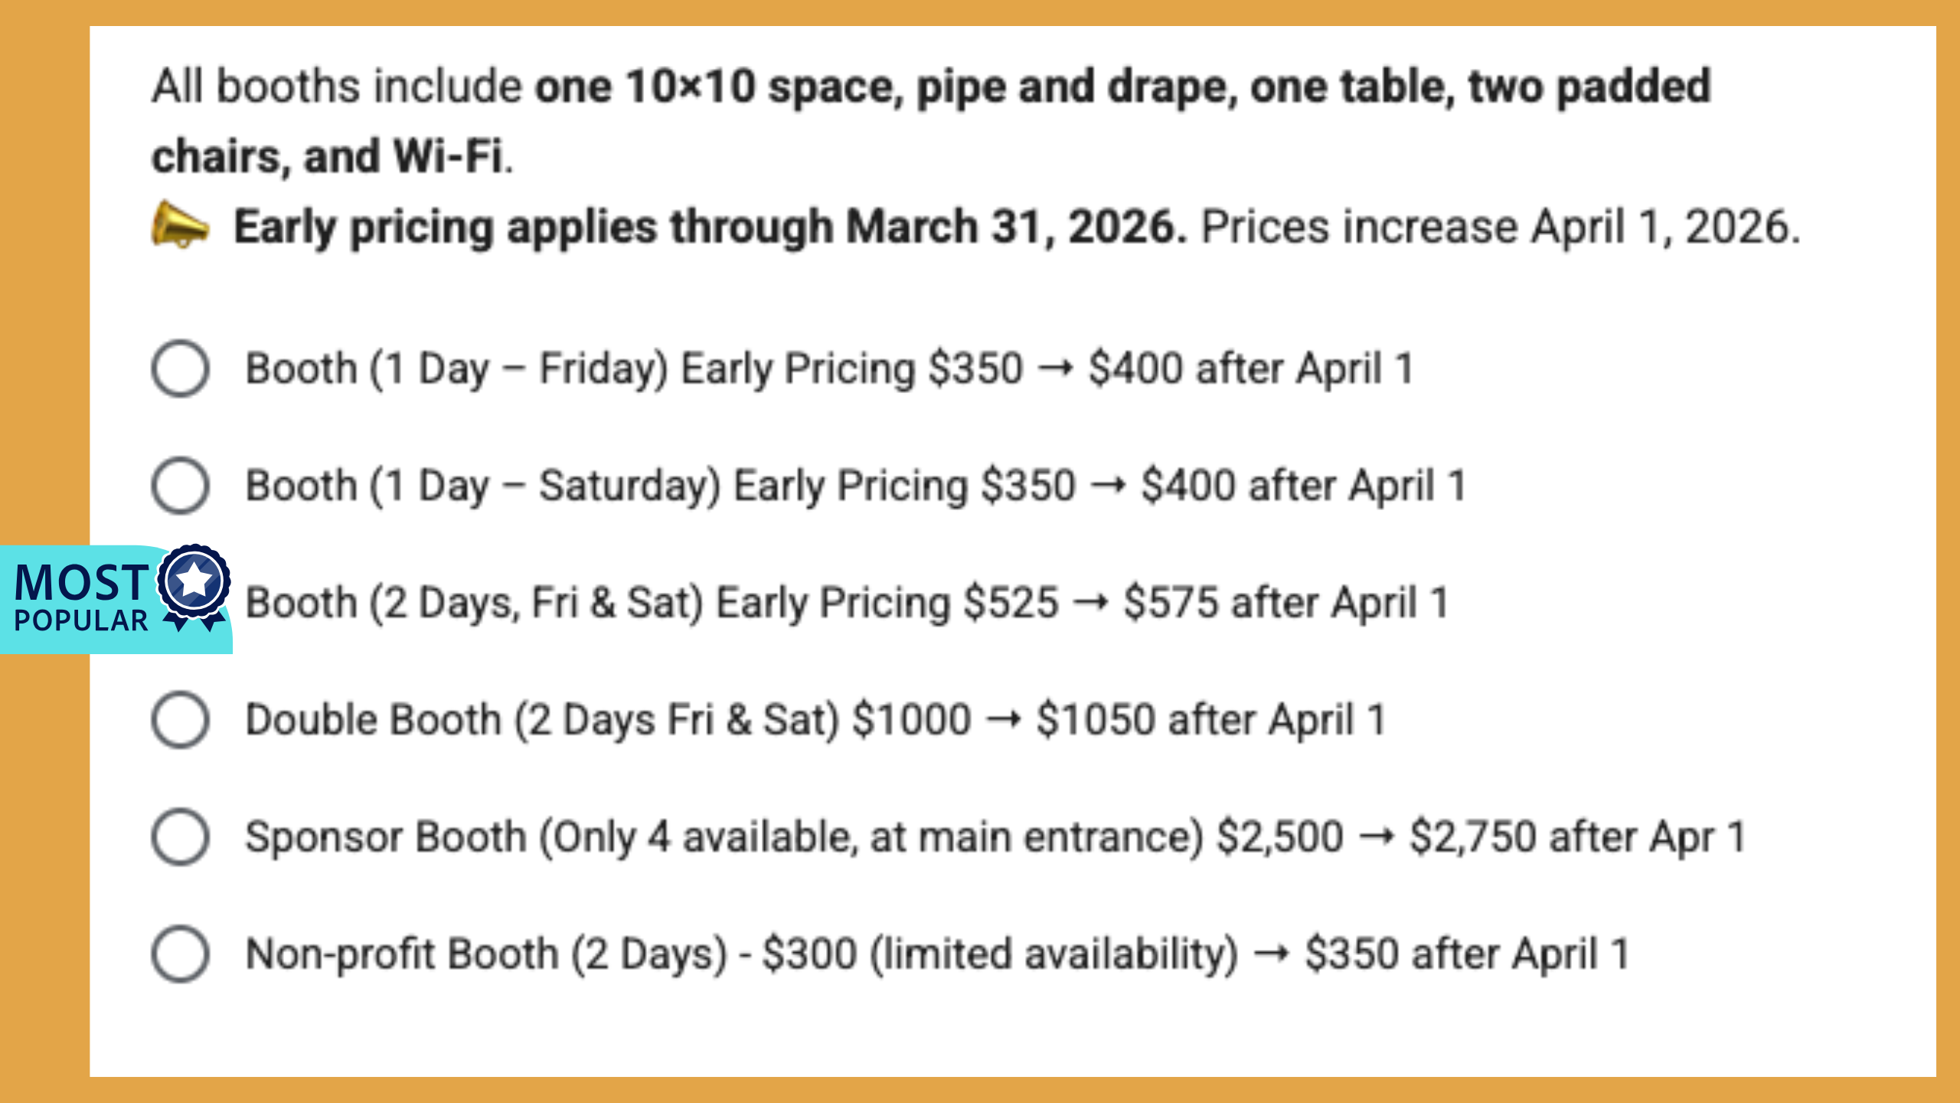Click the Non-profit Booth (2 Days) label text
The image size is (1960, 1103).
point(486,954)
